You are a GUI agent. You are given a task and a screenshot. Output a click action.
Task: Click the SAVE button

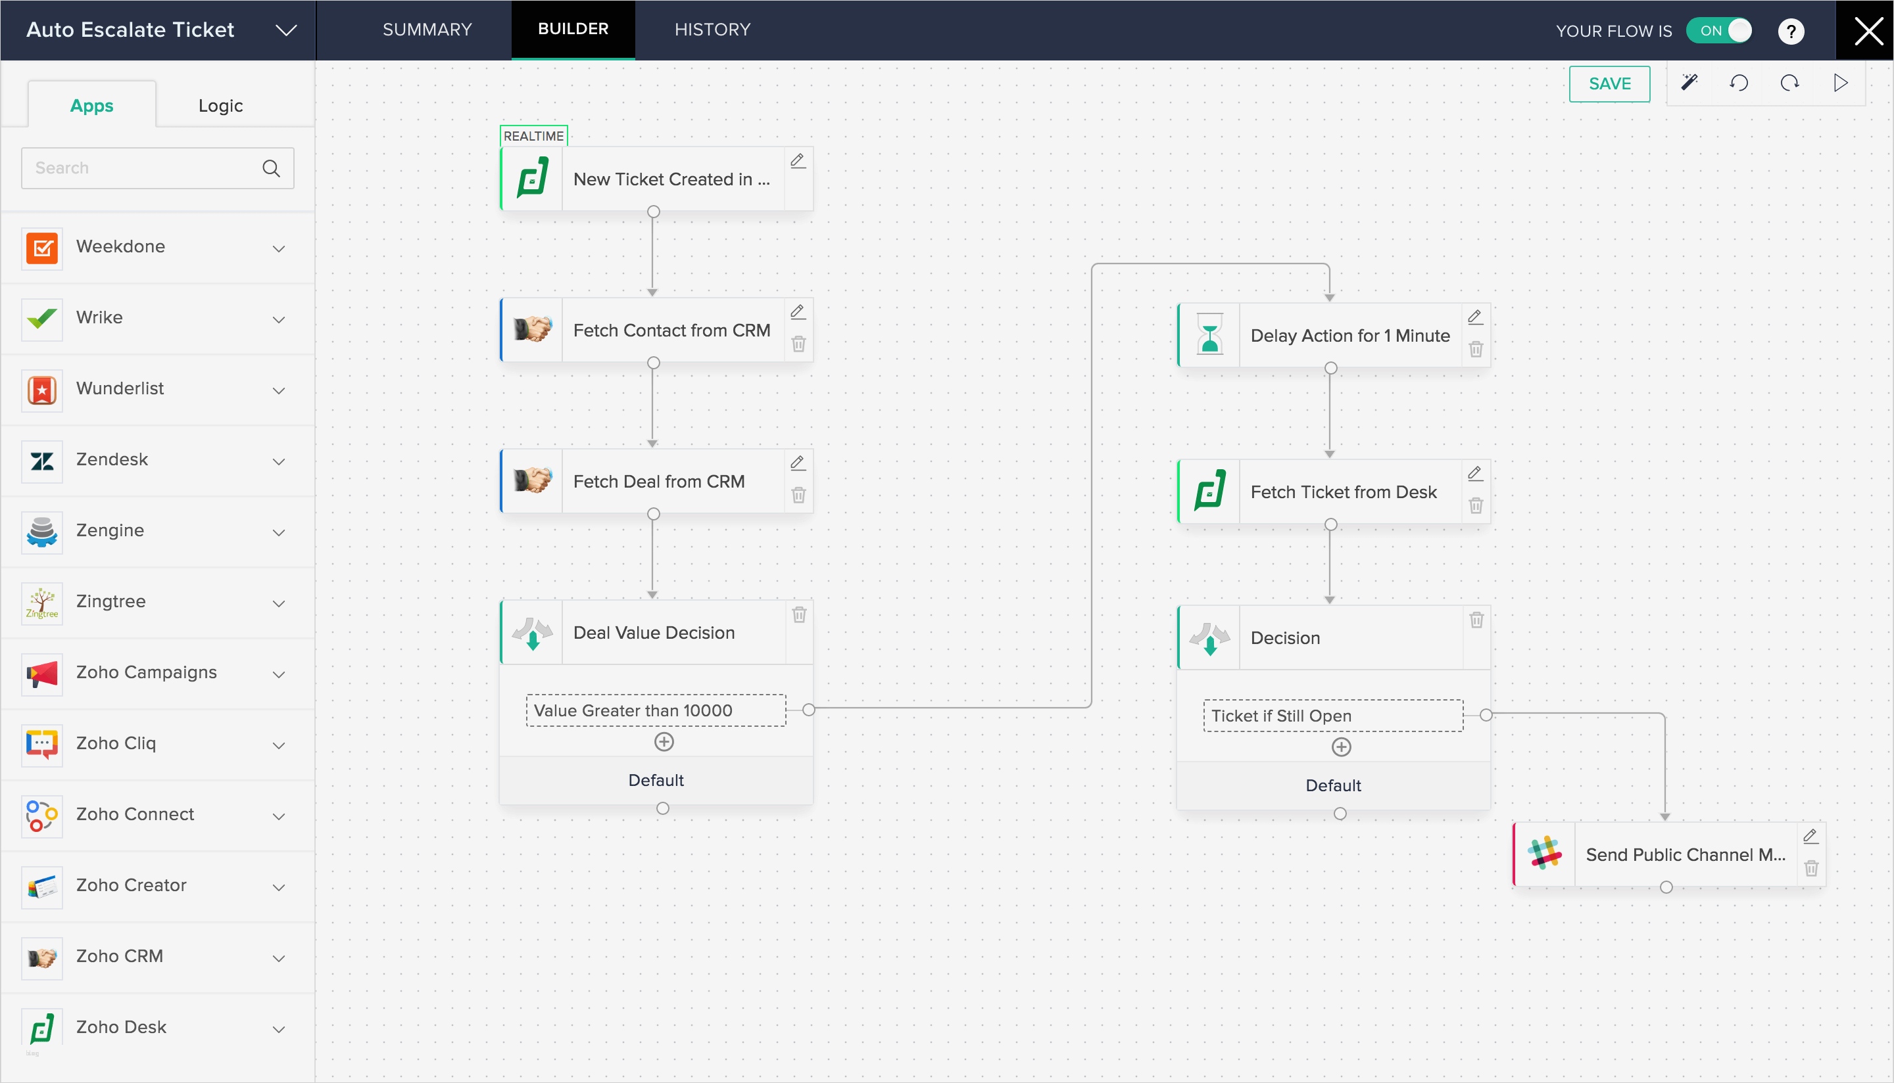click(1609, 84)
